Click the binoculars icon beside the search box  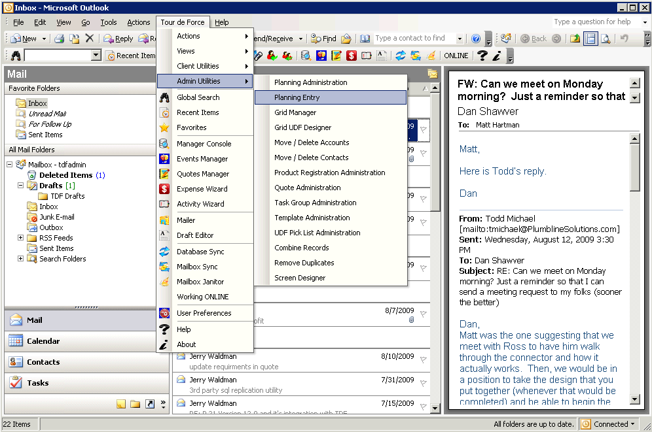(16, 55)
